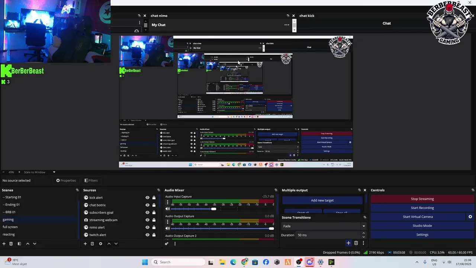This screenshot has height=268, width=476.
Task: Move source down arrow in Sources toolbar
Action: [116, 243]
